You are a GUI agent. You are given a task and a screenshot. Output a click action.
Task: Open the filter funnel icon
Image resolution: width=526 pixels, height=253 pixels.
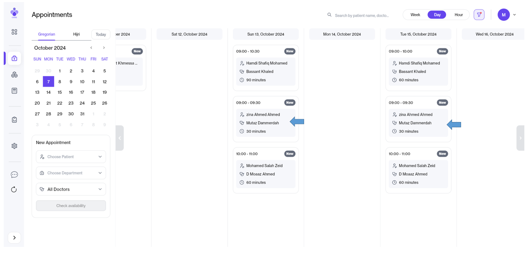(x=479, y=15)
